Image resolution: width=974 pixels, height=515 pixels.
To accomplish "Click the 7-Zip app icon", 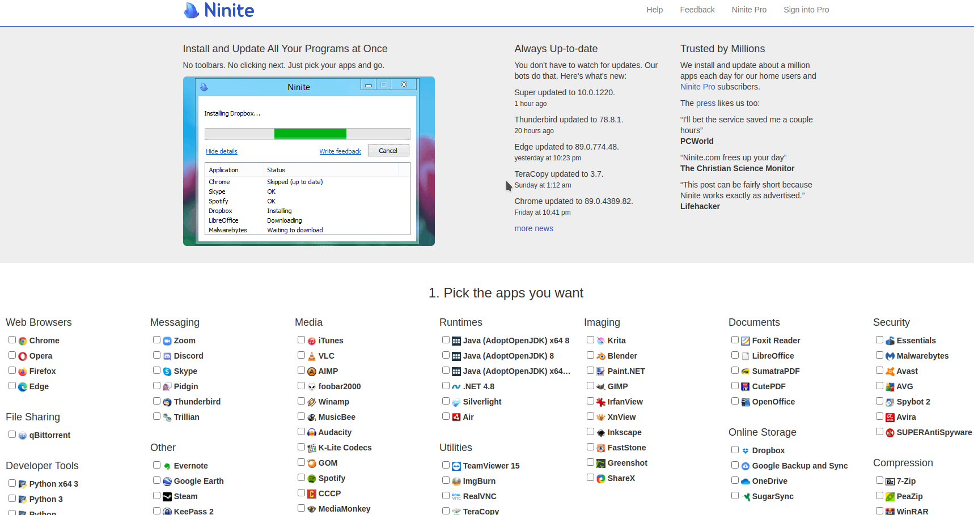I will tap(890, 482).
